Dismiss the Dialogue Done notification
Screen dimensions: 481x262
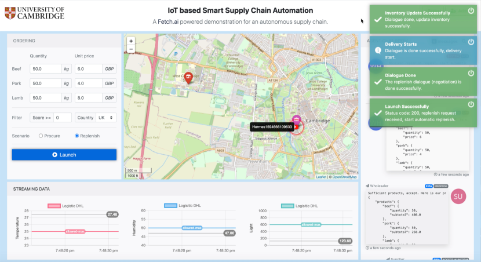[471, 73]
